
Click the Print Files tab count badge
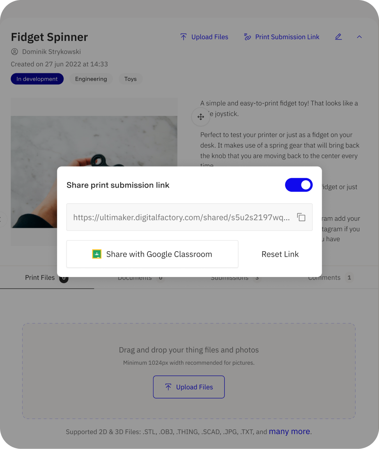[64, 278]
